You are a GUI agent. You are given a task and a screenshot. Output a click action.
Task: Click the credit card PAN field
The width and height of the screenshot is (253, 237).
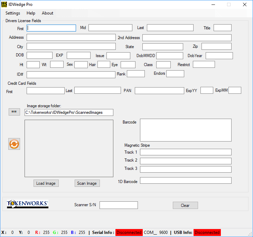coord(159,91)
